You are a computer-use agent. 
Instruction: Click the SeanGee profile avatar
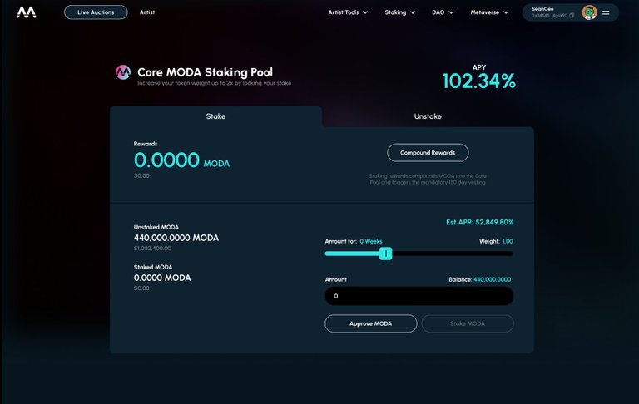tap(589, 12)
